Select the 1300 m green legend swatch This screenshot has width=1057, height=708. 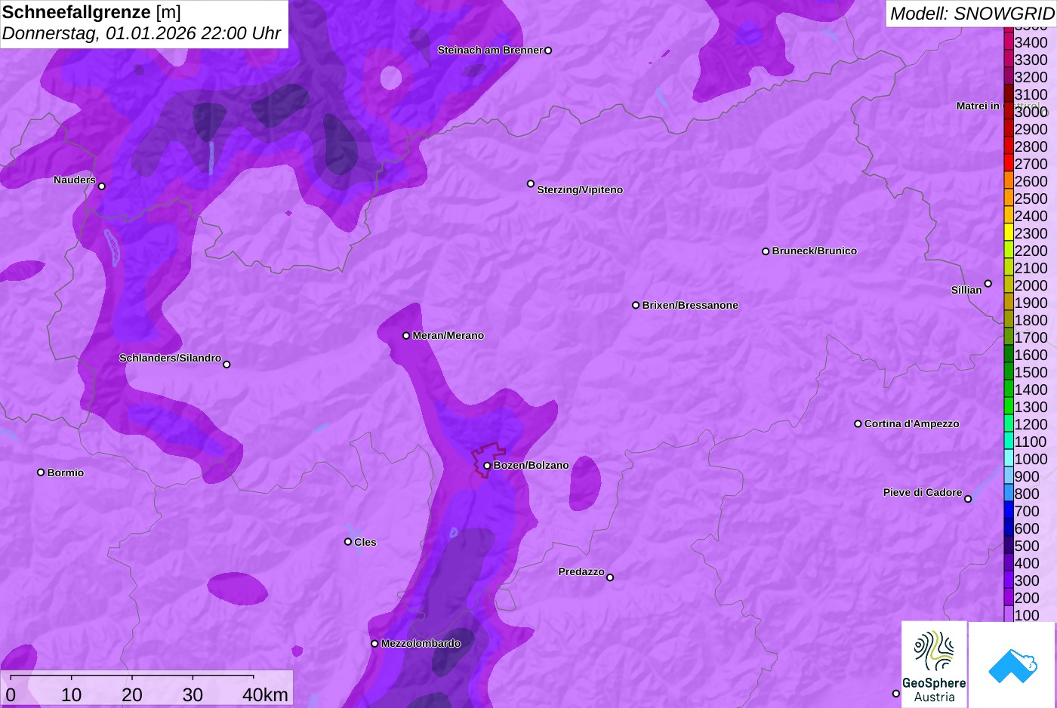click(1009, 407)
